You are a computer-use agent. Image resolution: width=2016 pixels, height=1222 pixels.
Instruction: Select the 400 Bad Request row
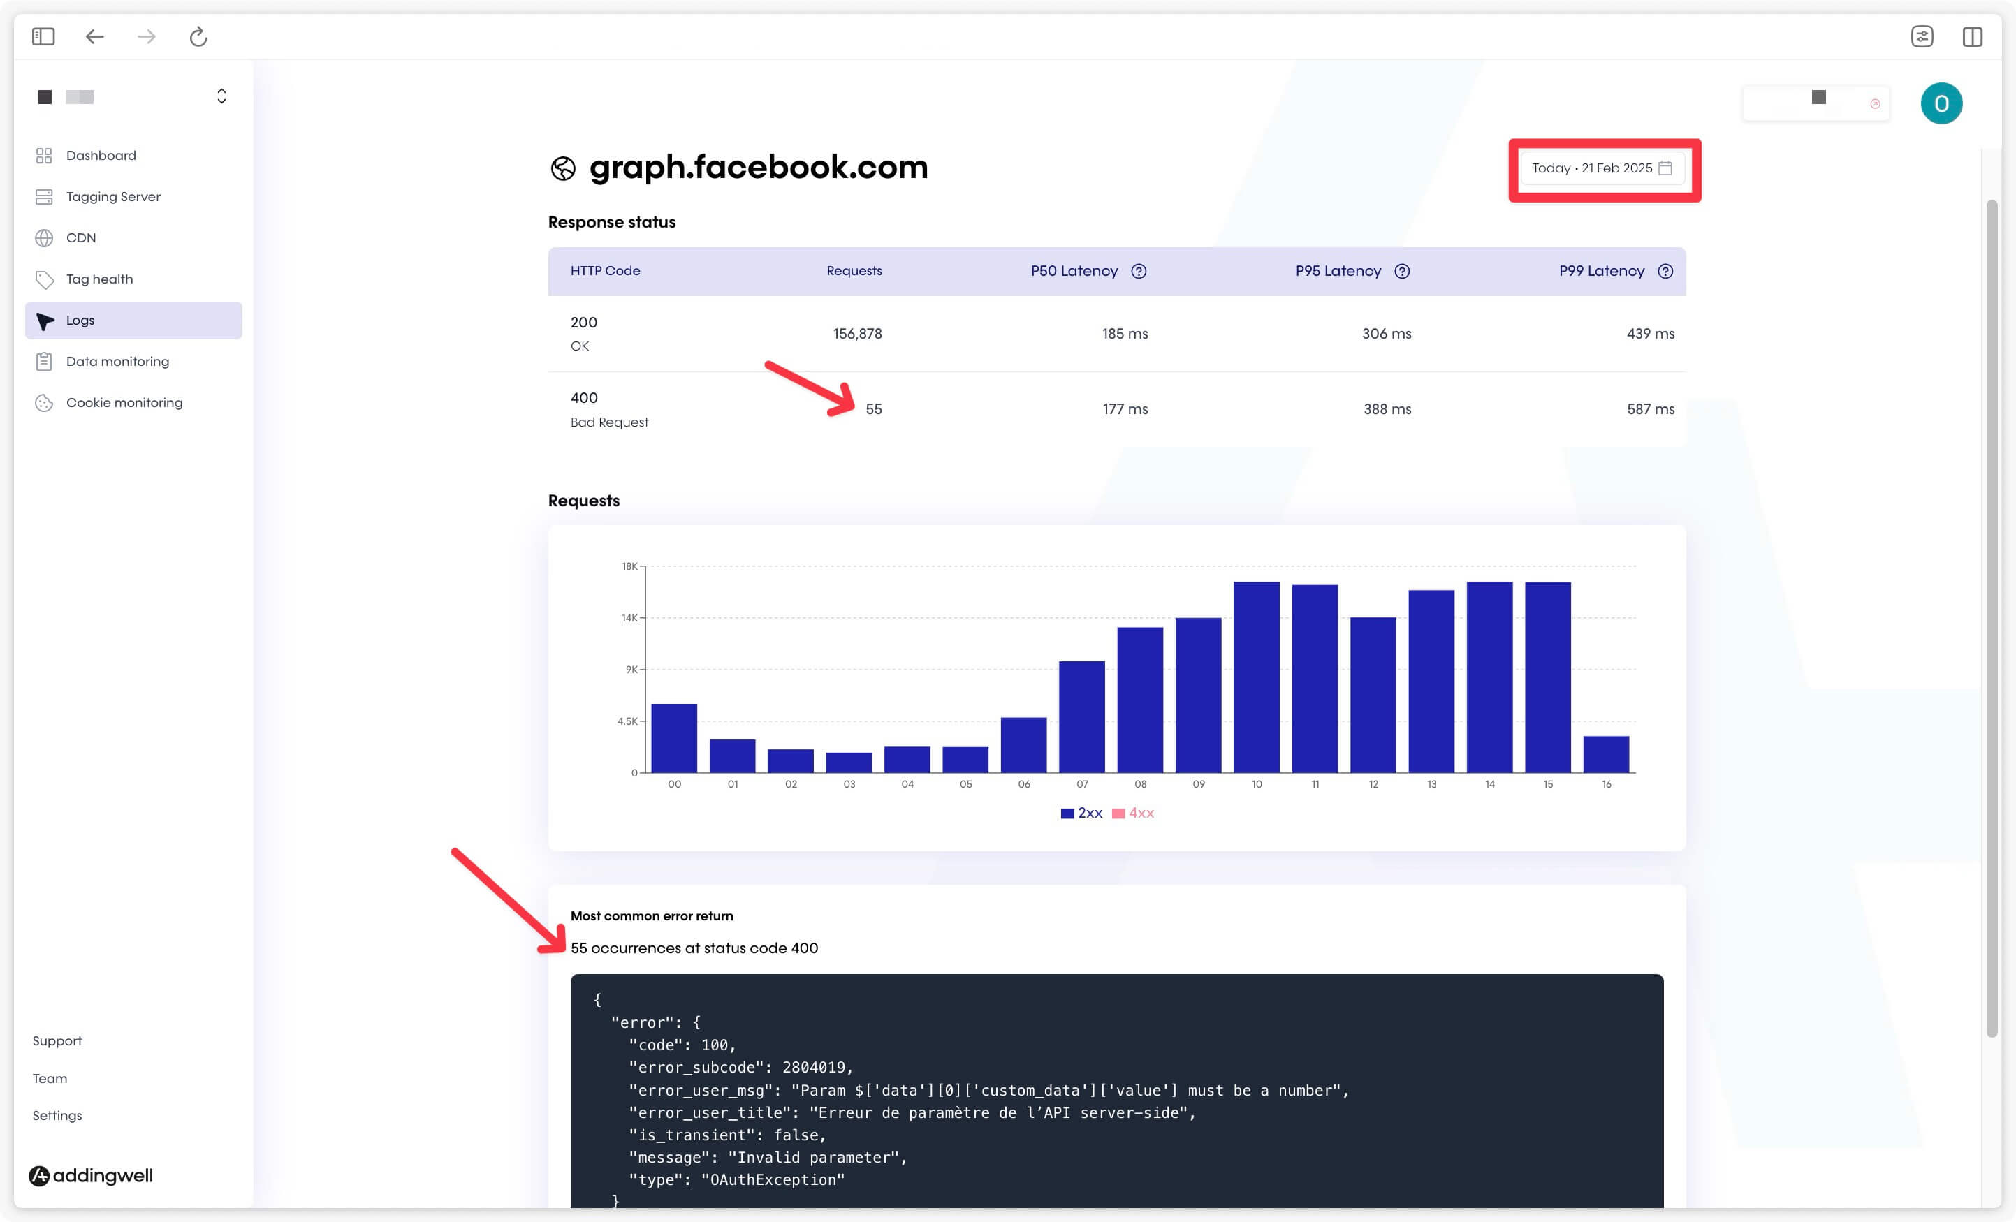(1117, 410)
